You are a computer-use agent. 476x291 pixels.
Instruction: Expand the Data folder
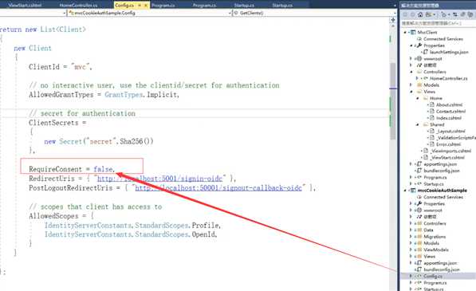(x=411, y=230)
